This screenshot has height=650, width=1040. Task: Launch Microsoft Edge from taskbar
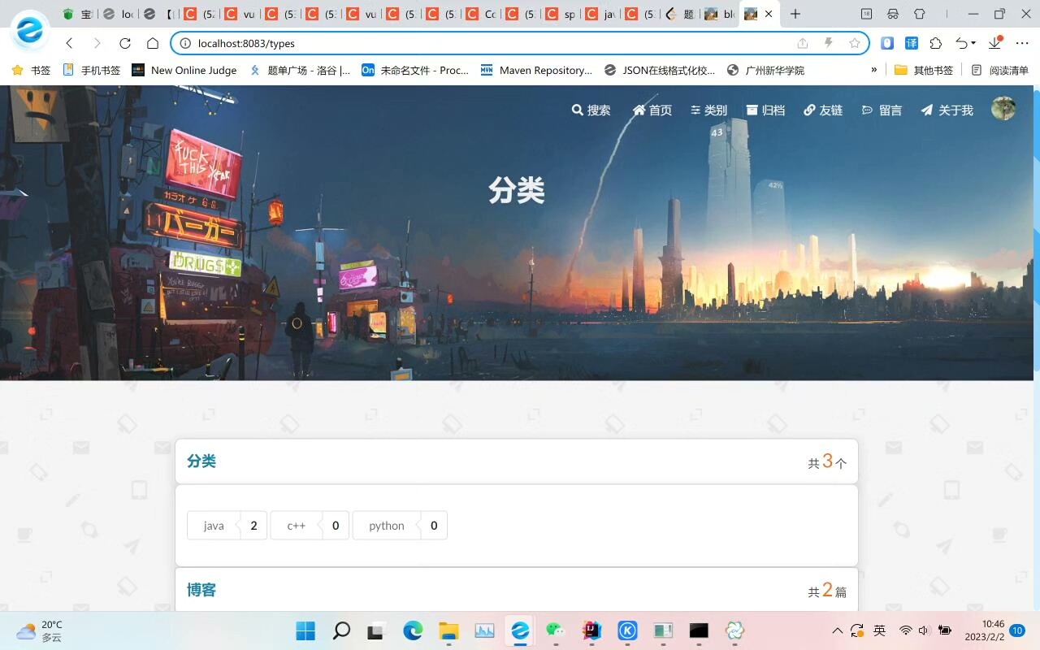point(413,630)
